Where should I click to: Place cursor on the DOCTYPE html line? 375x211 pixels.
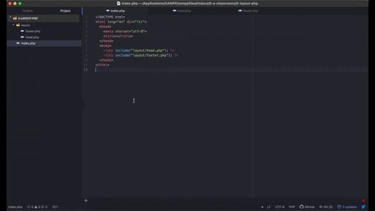coord(110,17)
